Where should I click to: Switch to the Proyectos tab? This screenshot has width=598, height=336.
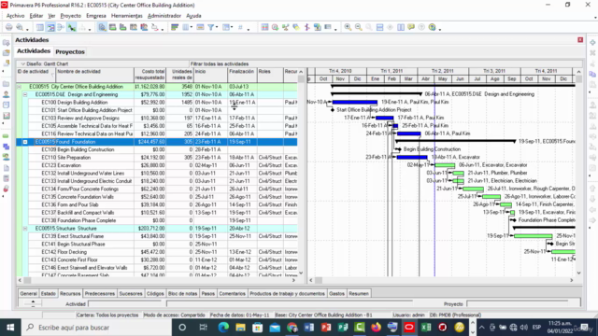(x=70, y=51)
